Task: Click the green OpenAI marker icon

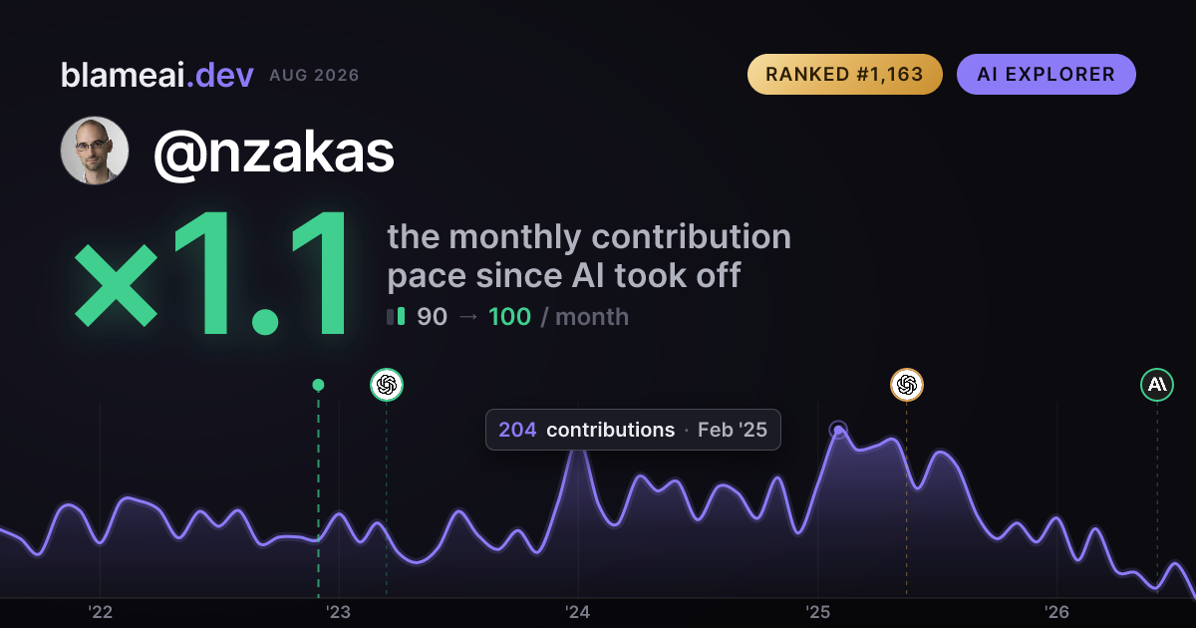Action: [387, 384]
